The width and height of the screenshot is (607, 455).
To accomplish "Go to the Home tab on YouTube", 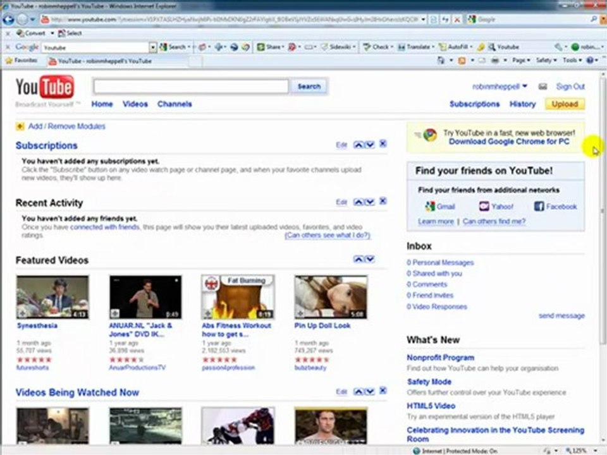I will 102,104.
